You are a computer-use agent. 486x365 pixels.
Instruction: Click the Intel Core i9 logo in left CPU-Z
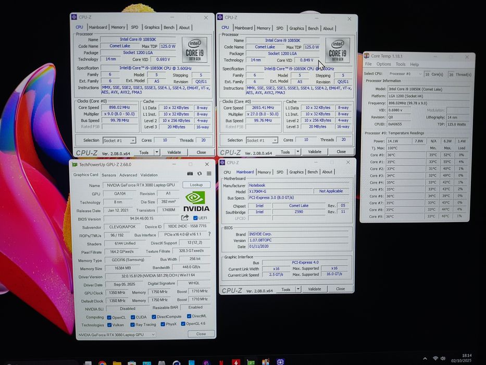194,50
